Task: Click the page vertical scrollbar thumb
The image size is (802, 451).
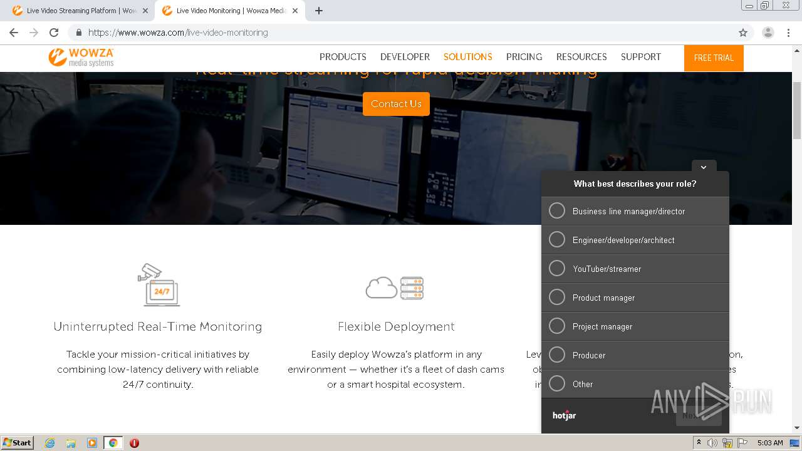Action: 797,110
